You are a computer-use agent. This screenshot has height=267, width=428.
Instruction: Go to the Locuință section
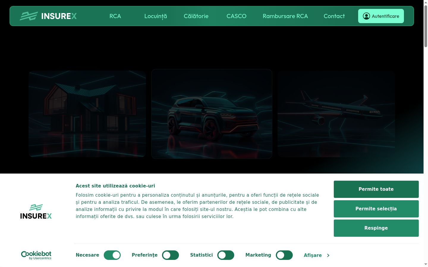pyautogui.click(x=156, y=16)
